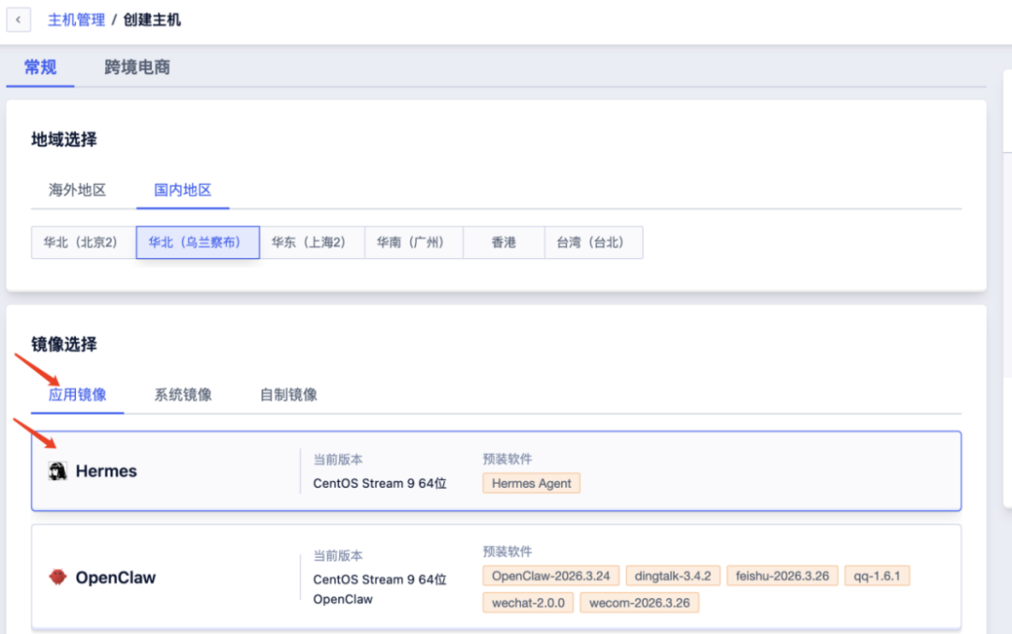Screen dimensions: 1012x634
Task: Select the 国内地区 region tab
Action: [x=183, y=190]
